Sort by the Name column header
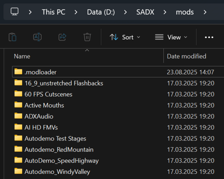Viewport: 224px width, 179px height. point(22,56)
